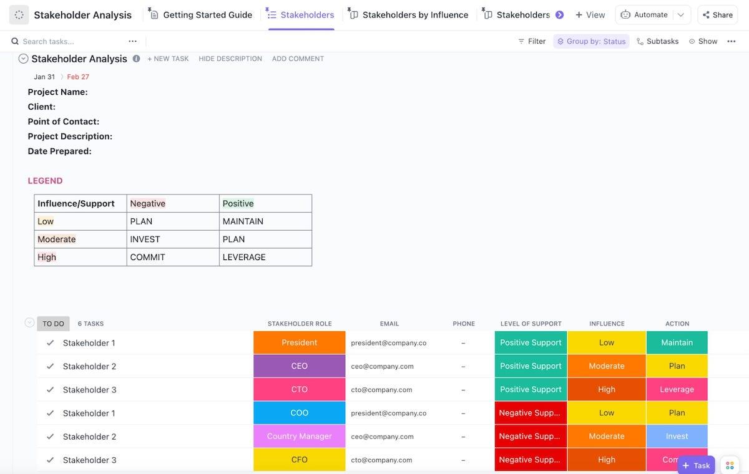Expand the Automate dropdown arrow
This screenshot has height=474, width=749.
click(681, 15)
